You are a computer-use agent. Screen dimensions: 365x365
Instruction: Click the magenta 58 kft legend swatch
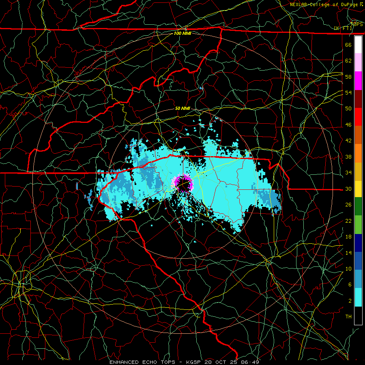coord(358,81)
